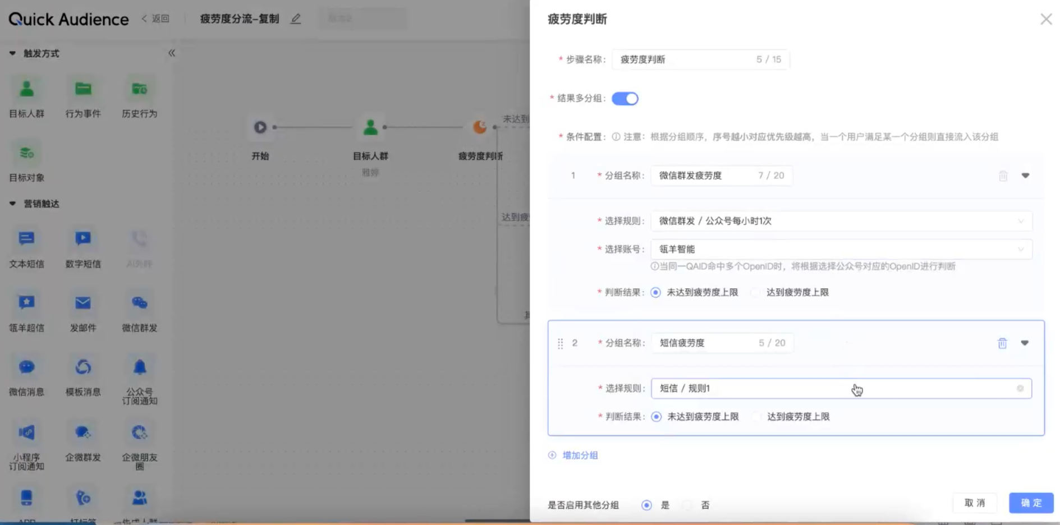Choose 是 for 是否启用其他分组
Viewport: 1060px width, 525px height.
(x=646, y=505)
